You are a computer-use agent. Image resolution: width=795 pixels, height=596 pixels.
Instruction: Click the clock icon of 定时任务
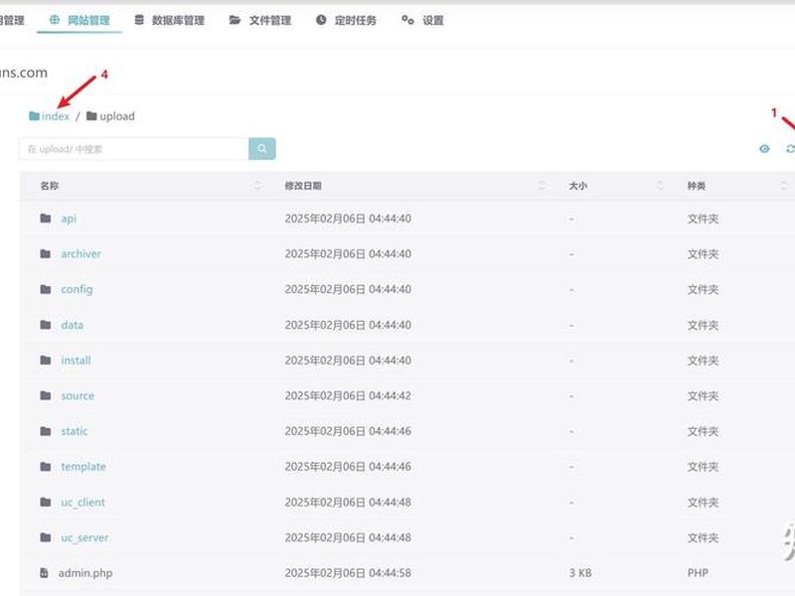(x=321, y=20)
